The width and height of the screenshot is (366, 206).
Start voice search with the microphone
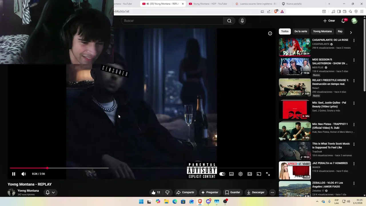click(x=242, y=21)
